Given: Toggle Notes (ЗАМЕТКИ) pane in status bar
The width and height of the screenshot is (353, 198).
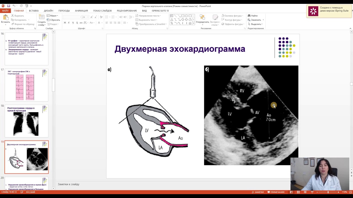Looking at the screenshot, I should [x=258, y=192].
